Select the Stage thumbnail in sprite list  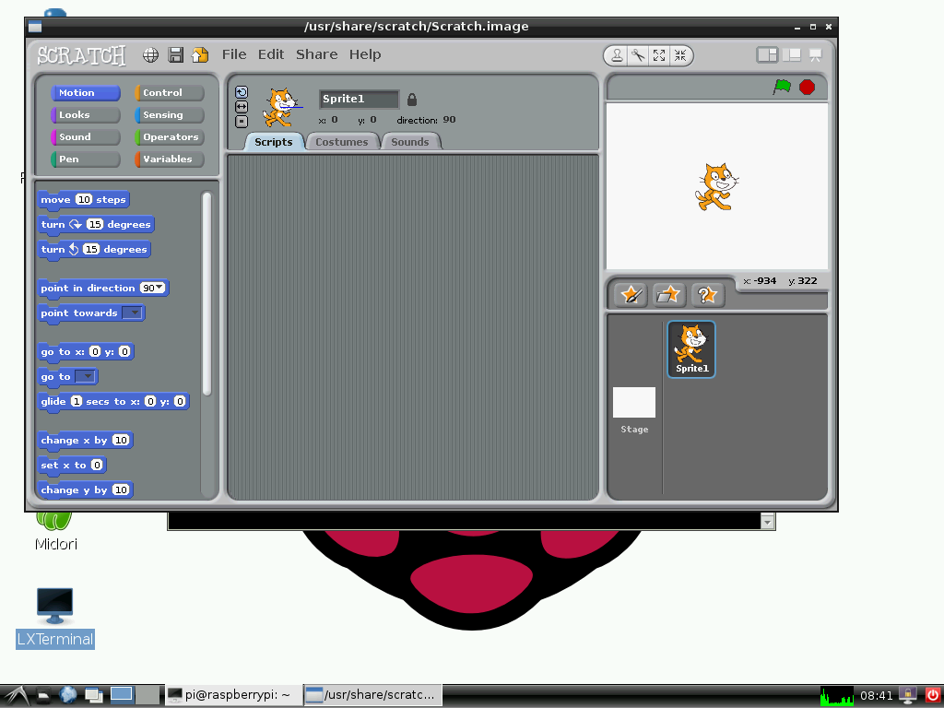(634, 406)
